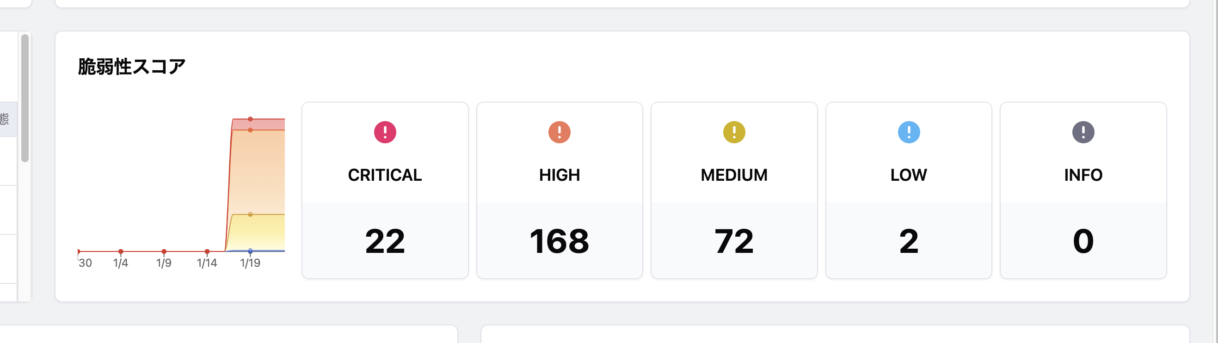
Task: Select the MEDIUM count of 72
Action: pos(734,241)
